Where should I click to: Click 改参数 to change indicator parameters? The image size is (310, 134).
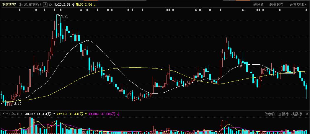tap(270, 114)
